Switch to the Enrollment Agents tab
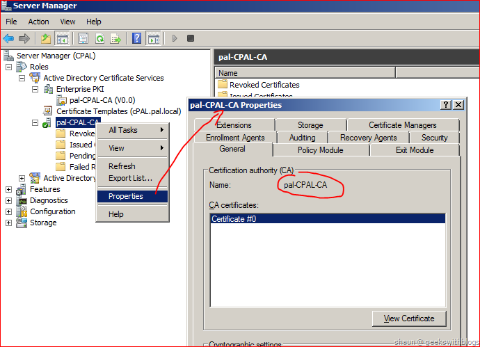480x347 pixels. [x=235, y=138]
